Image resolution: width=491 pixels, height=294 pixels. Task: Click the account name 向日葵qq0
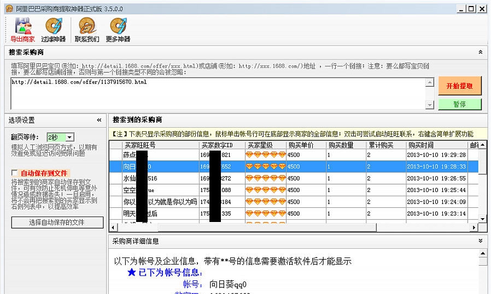(228, 284)
